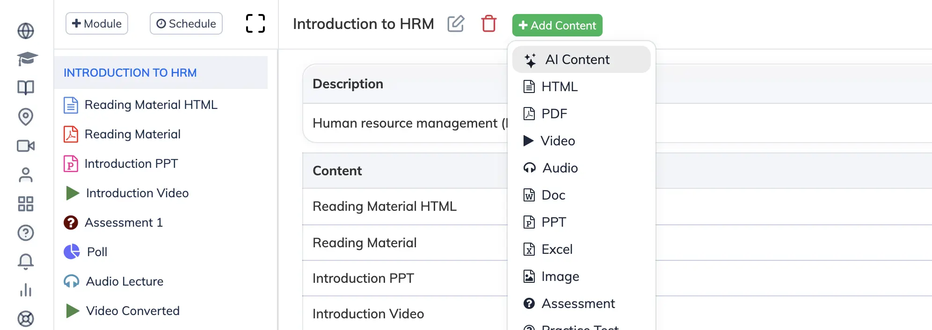The height and width of the screenshot is (330, 932).
Task: Click the Reading Material row in Content table
Action: point(364,243)
